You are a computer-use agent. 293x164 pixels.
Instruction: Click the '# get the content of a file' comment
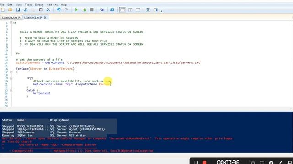click(39, 60)
